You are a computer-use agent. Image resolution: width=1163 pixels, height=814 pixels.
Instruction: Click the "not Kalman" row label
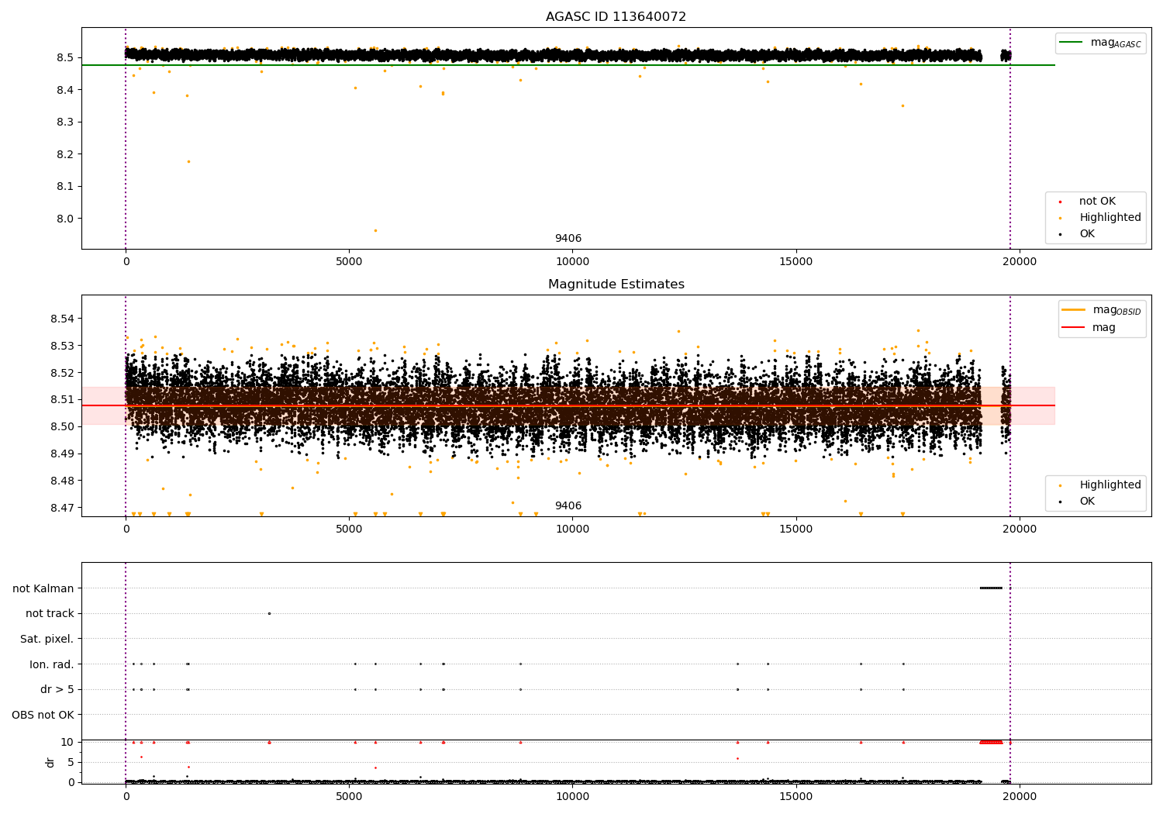tap(43, 588)
